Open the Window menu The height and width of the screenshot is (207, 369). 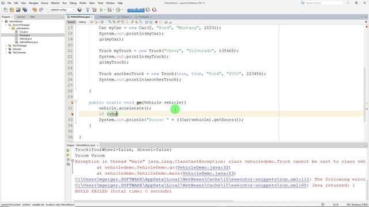click(110, 3)
